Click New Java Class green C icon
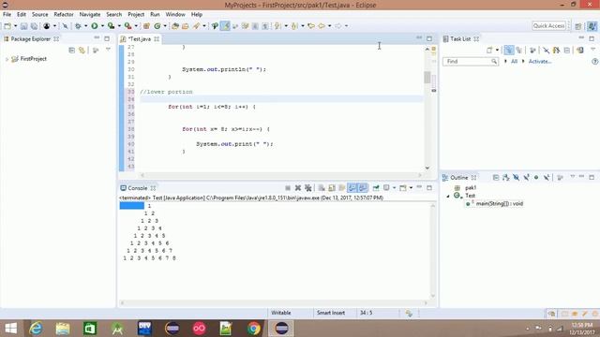This screenshot has height=337, width=600. tap(157, 26)
